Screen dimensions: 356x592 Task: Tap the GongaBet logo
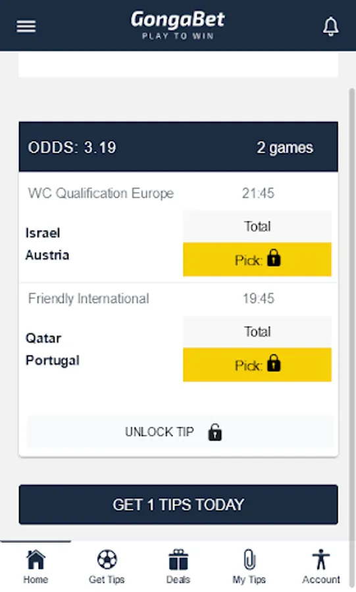coord(178,25)
